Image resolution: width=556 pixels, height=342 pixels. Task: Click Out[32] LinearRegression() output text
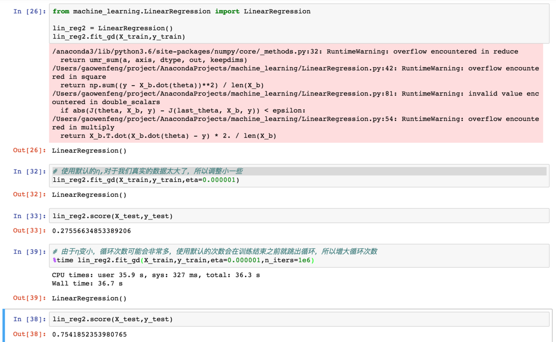pyautogui.click(x=89, y=195)
